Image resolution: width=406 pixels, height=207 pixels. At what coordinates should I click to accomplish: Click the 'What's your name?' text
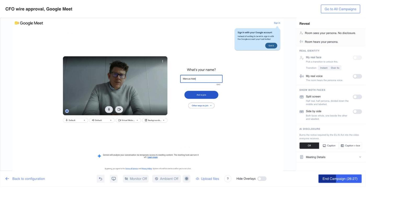(x=201, y=70)
